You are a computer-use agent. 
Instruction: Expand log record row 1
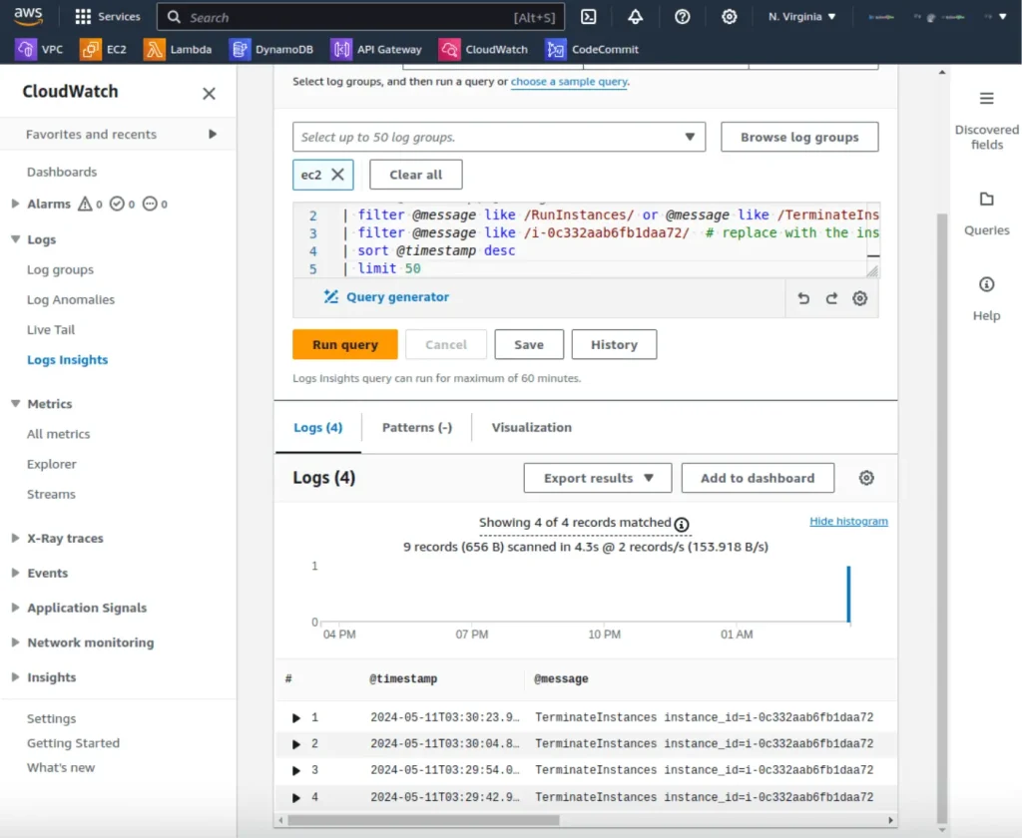[296, 717]
